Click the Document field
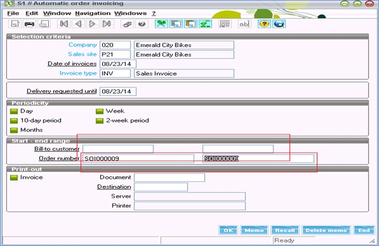The image size is (379, 246). click(170, 178)
